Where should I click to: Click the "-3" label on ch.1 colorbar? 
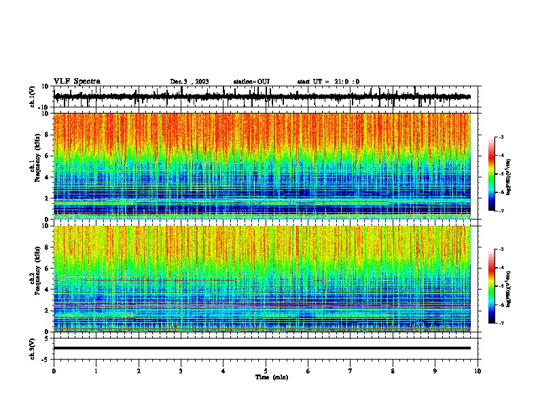[x=501, y=137]
